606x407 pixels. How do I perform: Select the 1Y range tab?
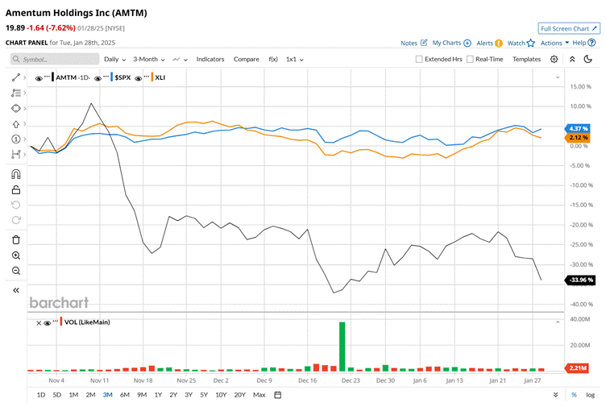158,395
